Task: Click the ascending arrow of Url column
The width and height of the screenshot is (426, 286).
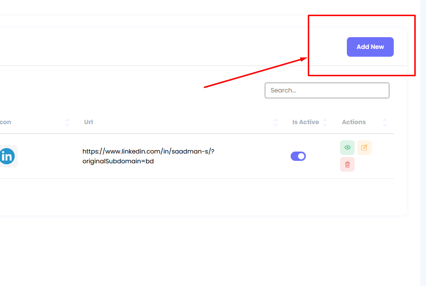Action: click(276, 120)
